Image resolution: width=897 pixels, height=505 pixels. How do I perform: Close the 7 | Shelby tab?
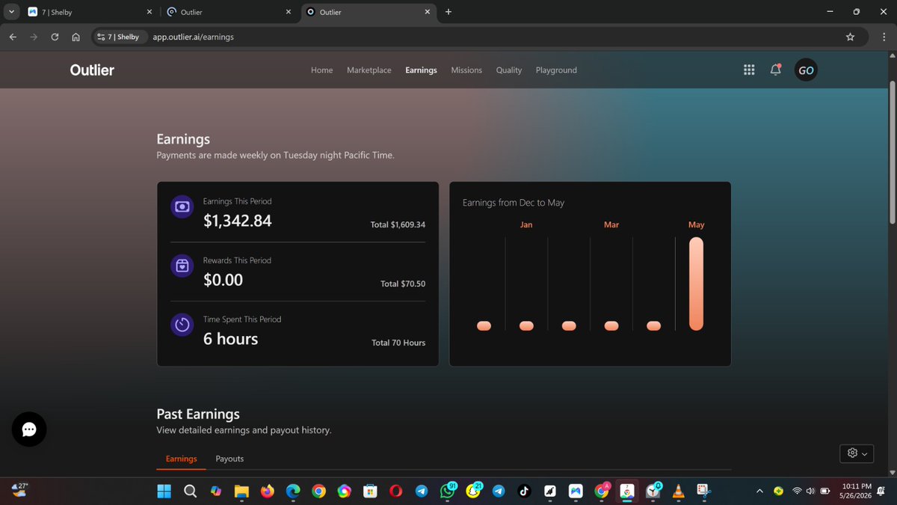click(x=149, y=12)
